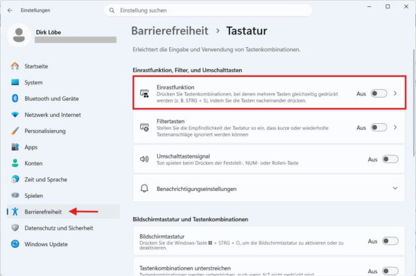Click the Zeit und Sprache globe icon

15,179
